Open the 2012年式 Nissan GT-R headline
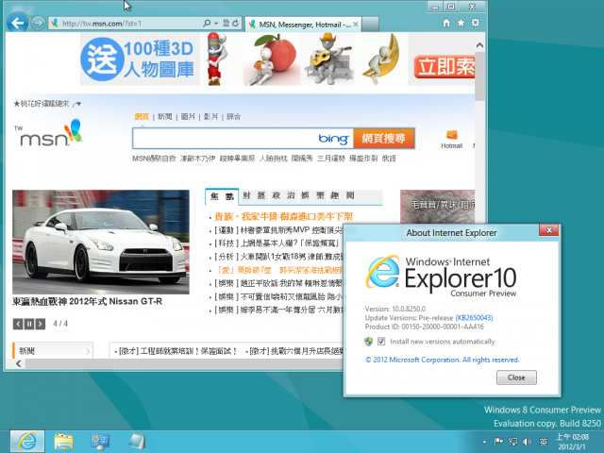The height and width of the screenshot is (453, 604). [x=87, y=301]
